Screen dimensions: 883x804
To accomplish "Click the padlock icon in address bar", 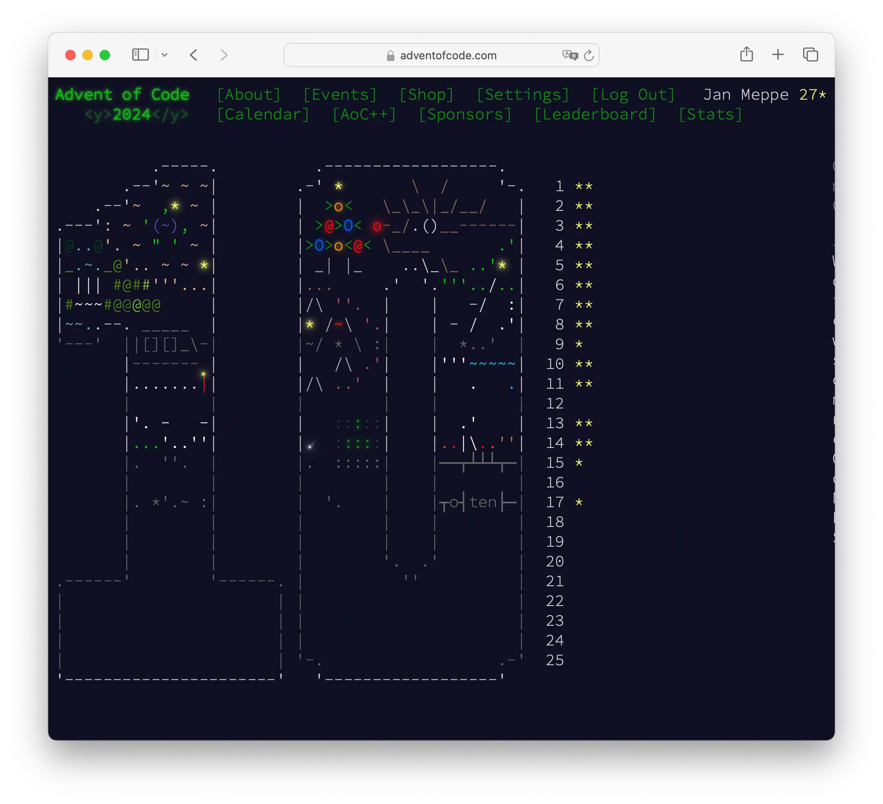I will pyautogui.click(x=391, y=56).
